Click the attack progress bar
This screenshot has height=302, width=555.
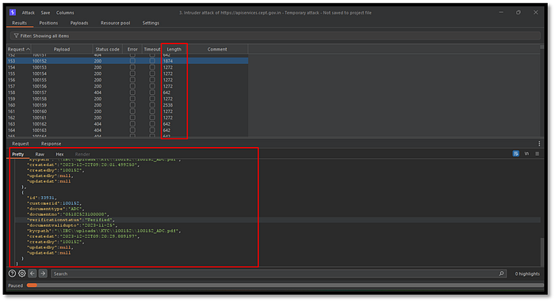tap(285, 285)
